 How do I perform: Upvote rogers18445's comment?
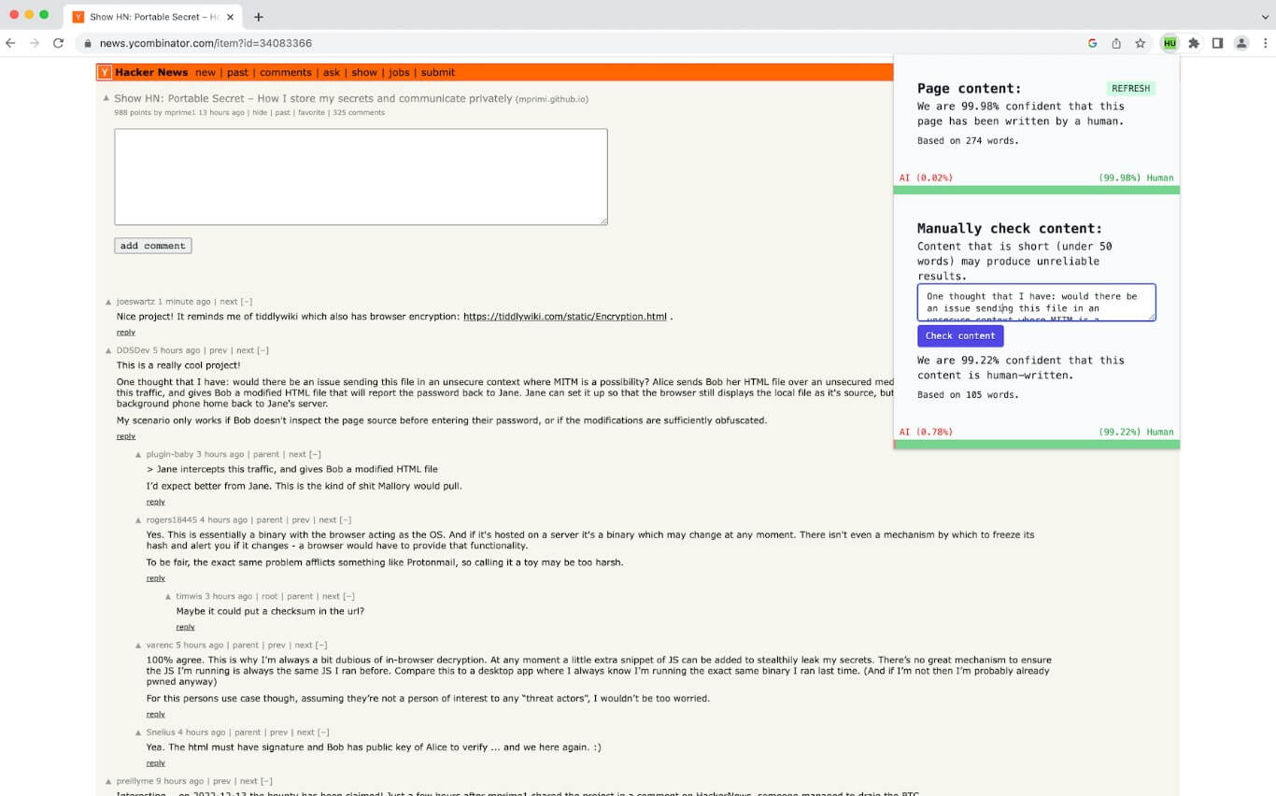pyautogui.click(x=139, y=520)
